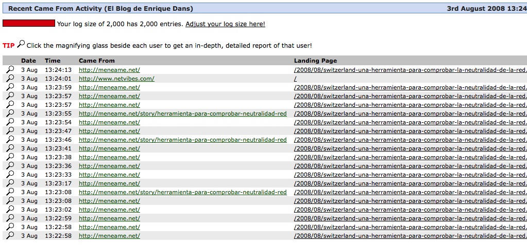Click magnifying glass beside the 13:23:02 entry
This screenshot has height=245, width=527.
pyautogui.click(x=10, y=210)
